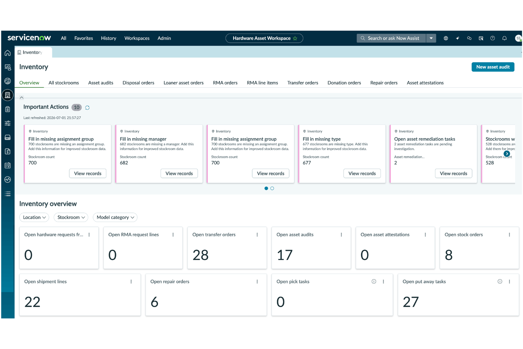Open the notifications bell icon
This screenshot has width=523, height=349.
[505, 38]
